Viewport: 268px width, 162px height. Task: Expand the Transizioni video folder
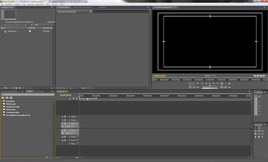(2, 112)
